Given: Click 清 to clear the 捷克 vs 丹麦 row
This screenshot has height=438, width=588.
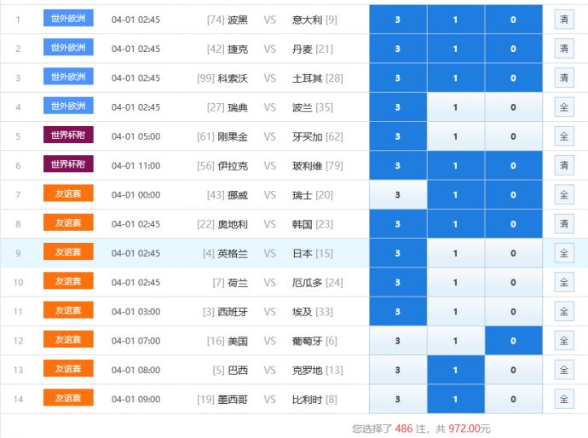Looking at the screenshot, I should 563,49.
